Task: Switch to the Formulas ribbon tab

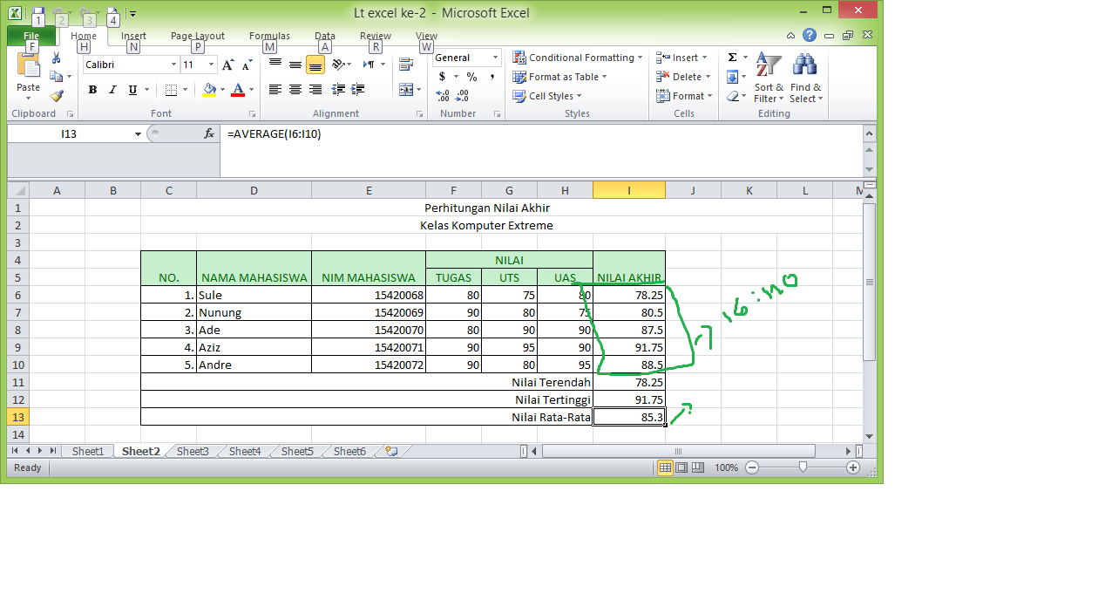Action: click(269, 36)
